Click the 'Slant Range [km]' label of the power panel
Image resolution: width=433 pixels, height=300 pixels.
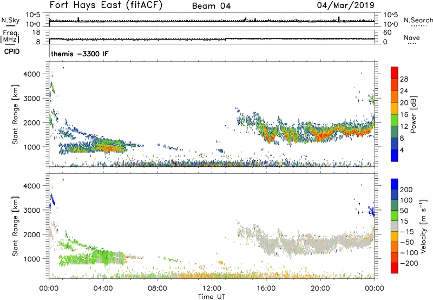[15, 114]
